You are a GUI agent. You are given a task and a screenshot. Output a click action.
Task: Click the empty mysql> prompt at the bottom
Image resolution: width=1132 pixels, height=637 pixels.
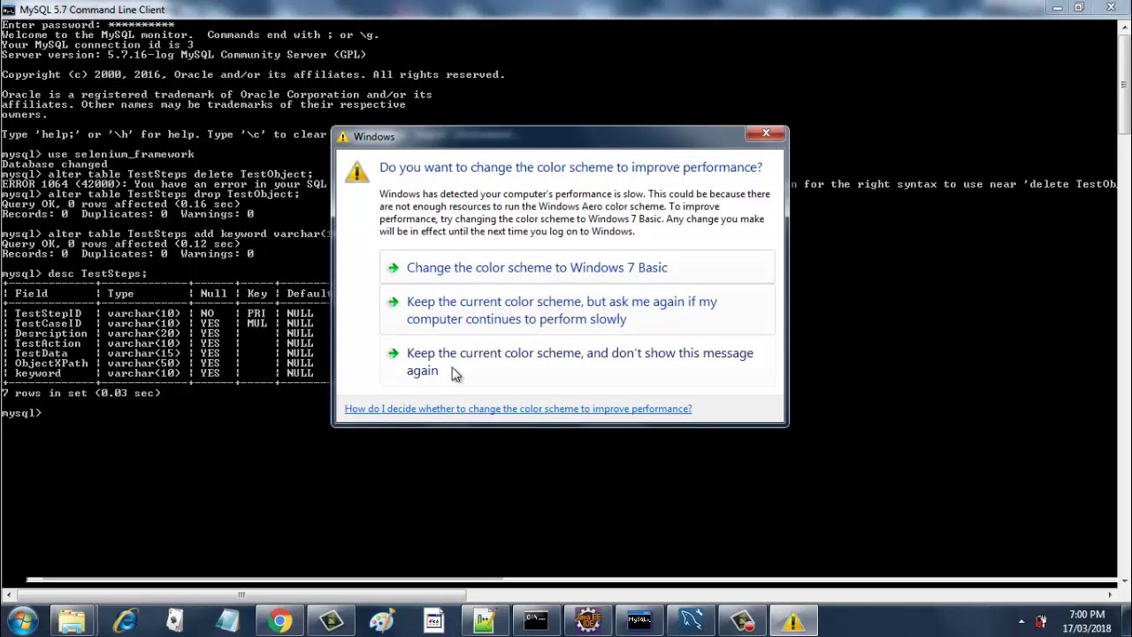pos(21,412)
